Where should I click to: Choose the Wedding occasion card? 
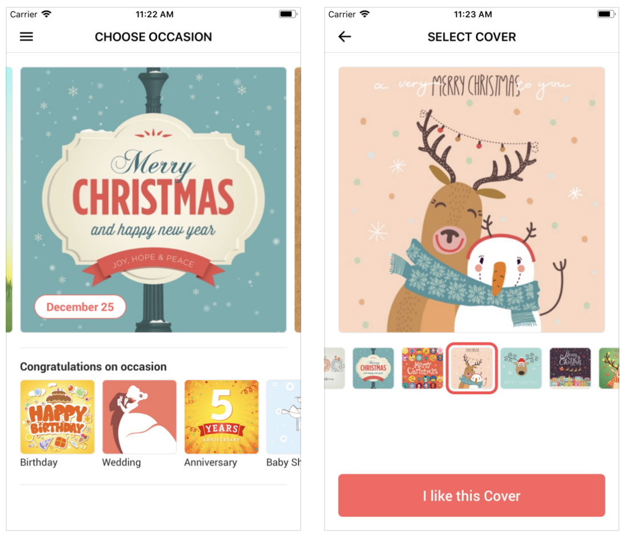click(x=139, y=417)
